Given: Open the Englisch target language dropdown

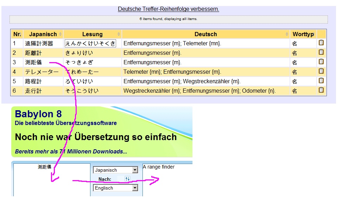Looking at the screenshot, I should [x=116, y=188].
